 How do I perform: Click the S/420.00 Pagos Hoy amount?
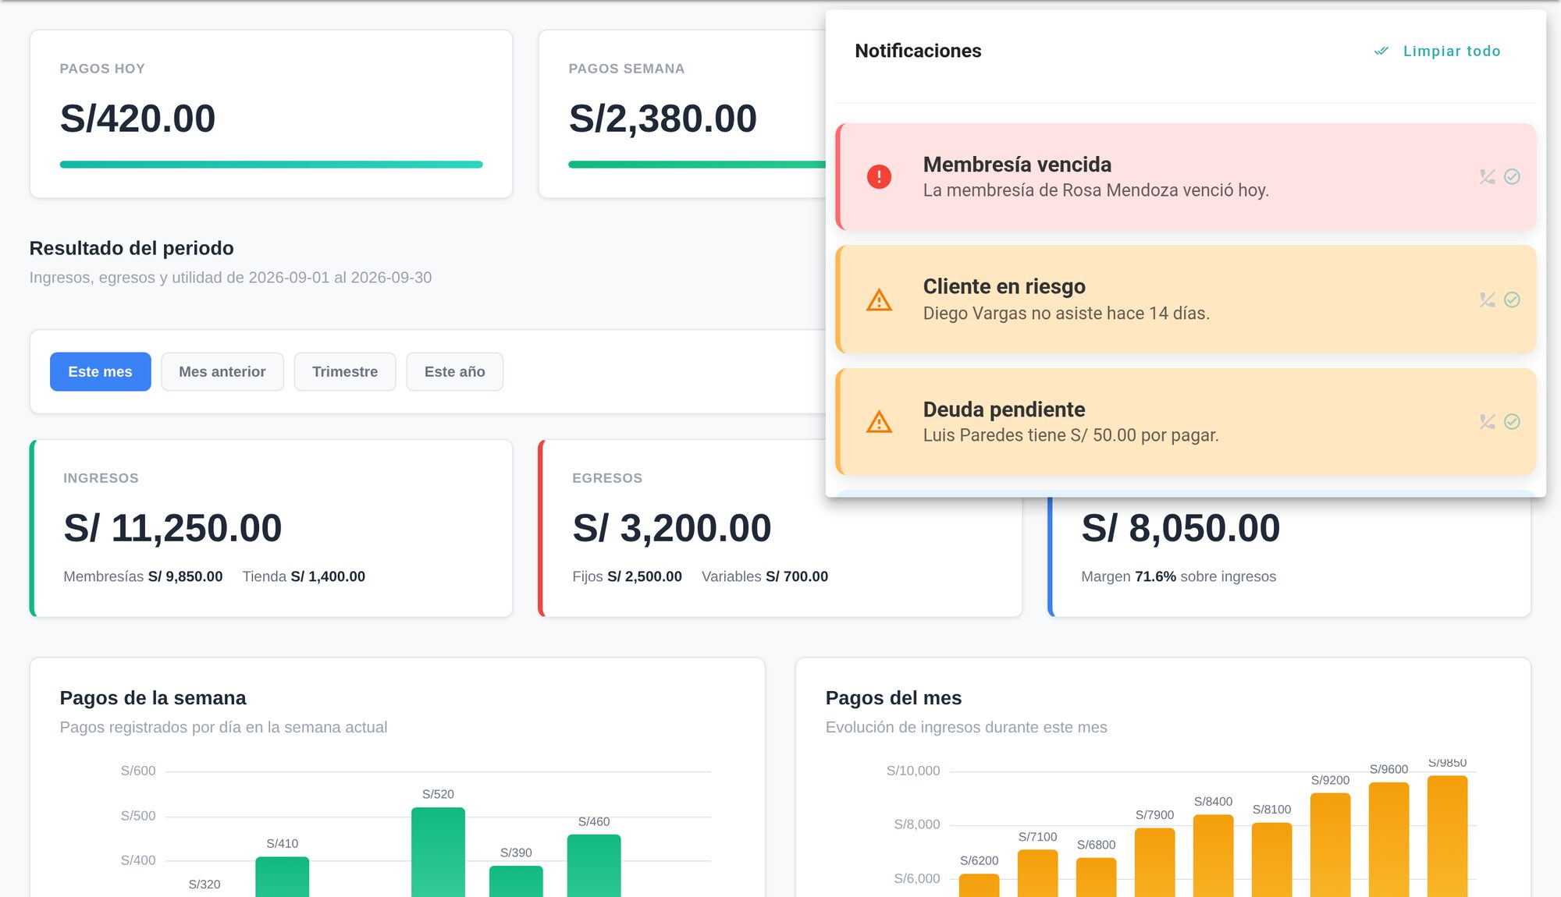137,119
